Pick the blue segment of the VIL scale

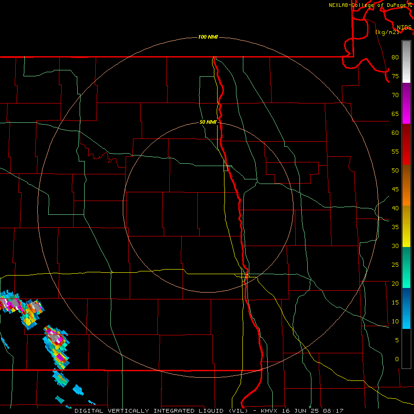tap(406, 308)
